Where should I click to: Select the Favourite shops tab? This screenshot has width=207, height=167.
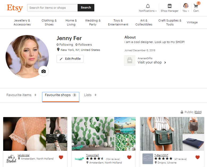point(61,97)
